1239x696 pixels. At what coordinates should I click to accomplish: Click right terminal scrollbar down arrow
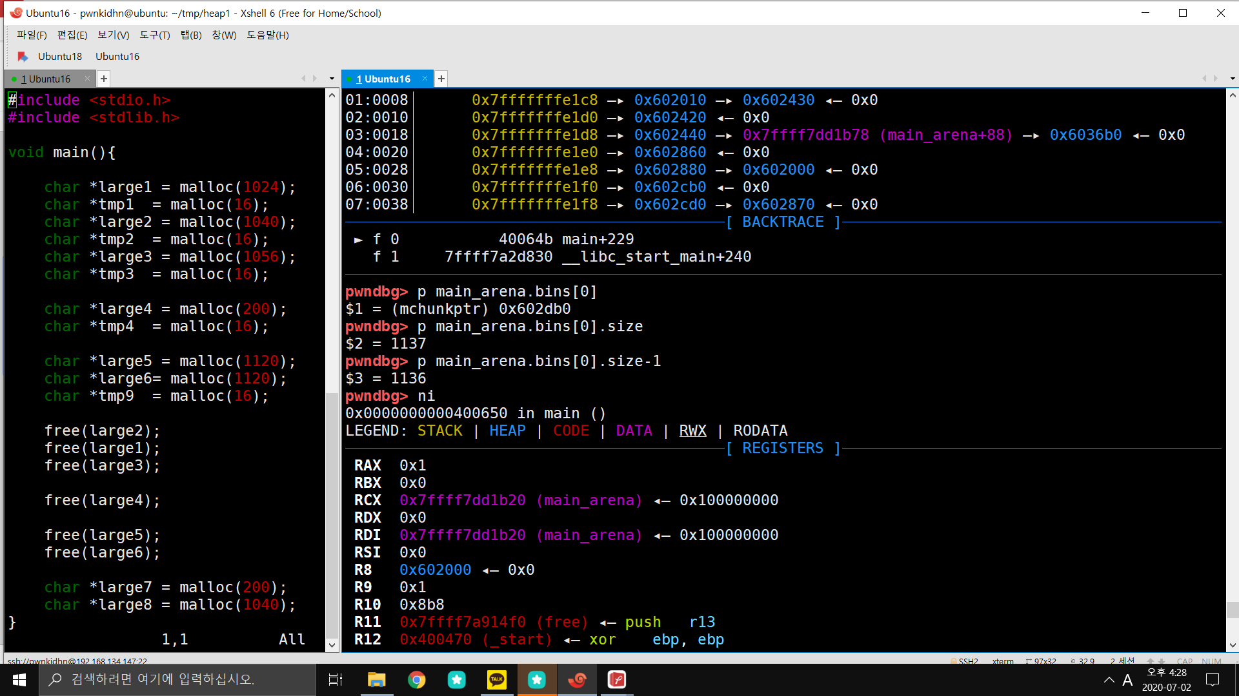1233,645
